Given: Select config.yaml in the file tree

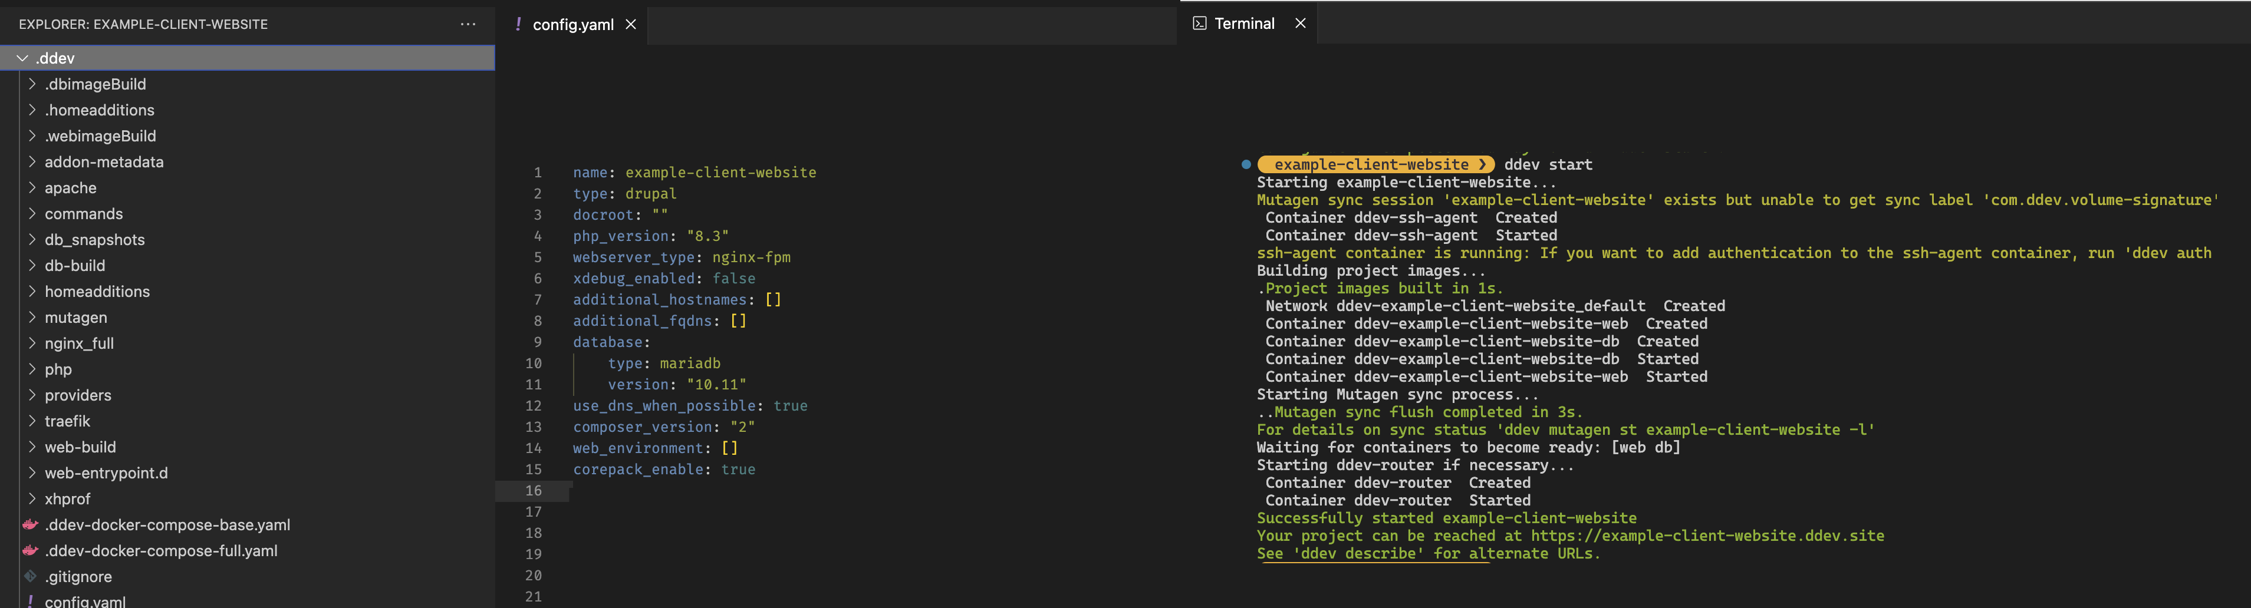Looking at the screenshot, I should point(85,601).
